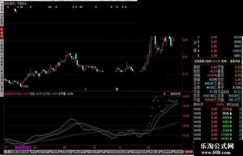
Task: Click the 金额 44.55亿 value
Action: 212,87
